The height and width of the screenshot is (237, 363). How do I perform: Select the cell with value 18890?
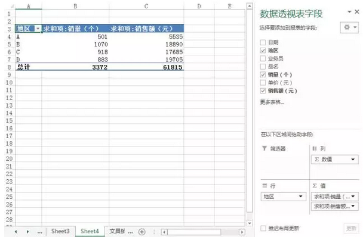click(146, 44)
